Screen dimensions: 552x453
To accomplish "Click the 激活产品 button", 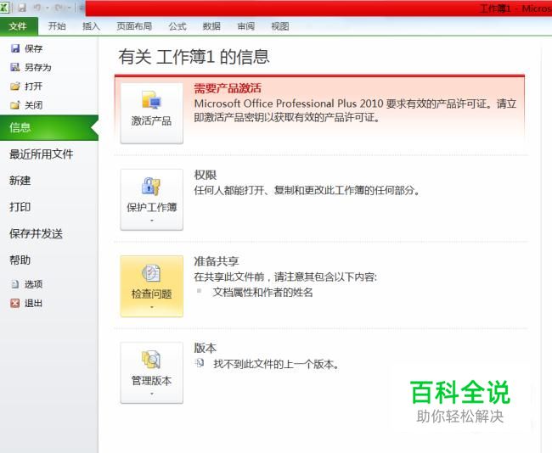I will tap(152, 114).
